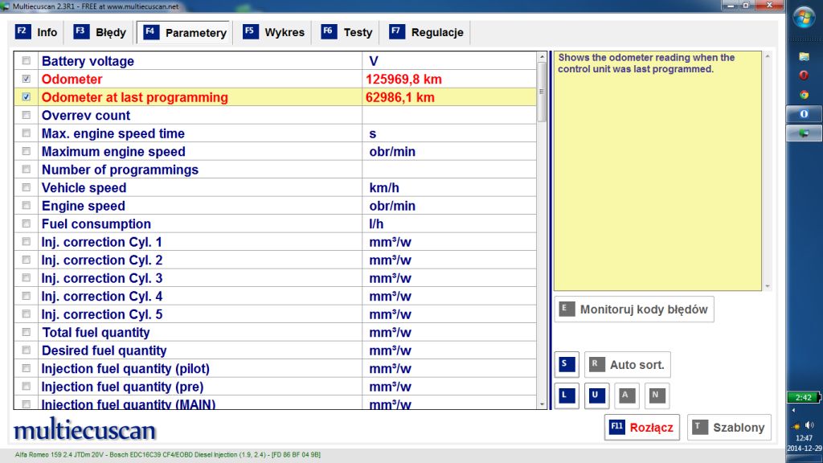Tick the Engine speed checkbox
823x463 pixels.
(x=27, y=206)
